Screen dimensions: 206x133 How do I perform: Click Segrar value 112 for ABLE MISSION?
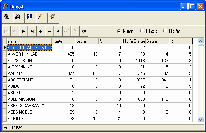pos(165,99)
